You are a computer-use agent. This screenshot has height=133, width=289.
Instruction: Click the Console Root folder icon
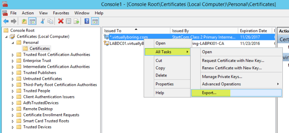[x=6, y=30]
